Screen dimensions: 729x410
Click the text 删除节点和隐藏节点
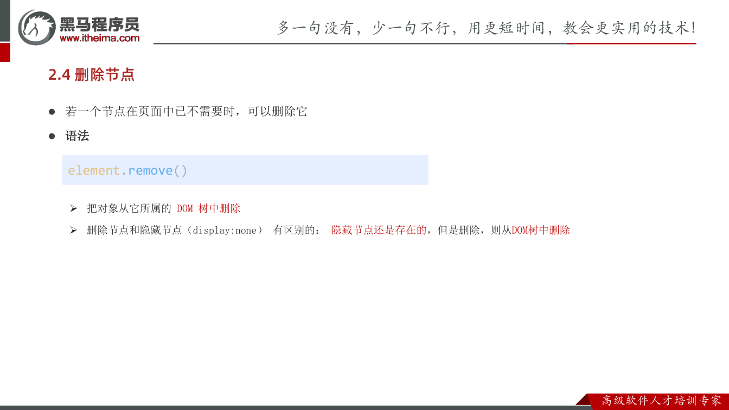coord(134,230)
